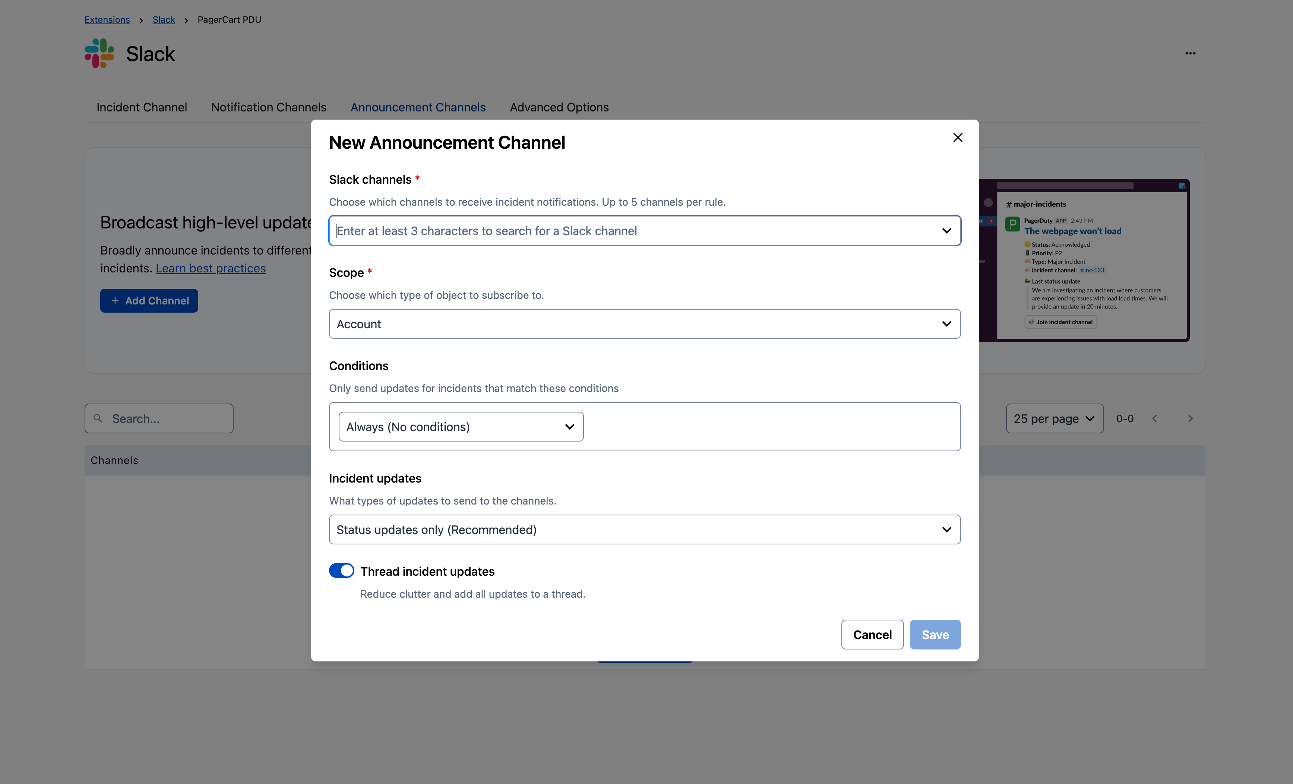Screen dimensions: 1293x784
Task: Go to previous page arrow
Action: coord(1155,418)
